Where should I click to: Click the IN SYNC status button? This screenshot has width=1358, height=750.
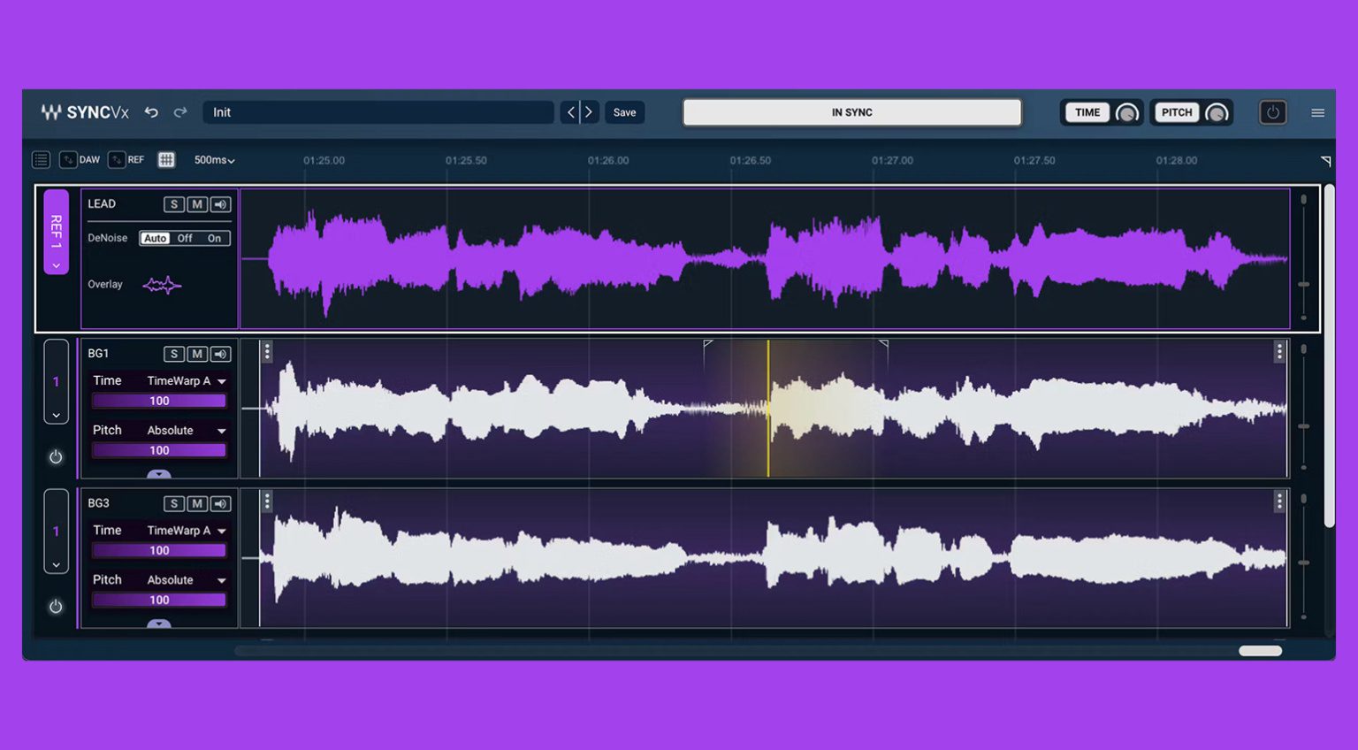click(x=851, y=112)
